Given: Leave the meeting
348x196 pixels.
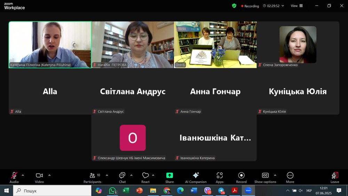Looking at the screenshot, I should click(334, 177).
